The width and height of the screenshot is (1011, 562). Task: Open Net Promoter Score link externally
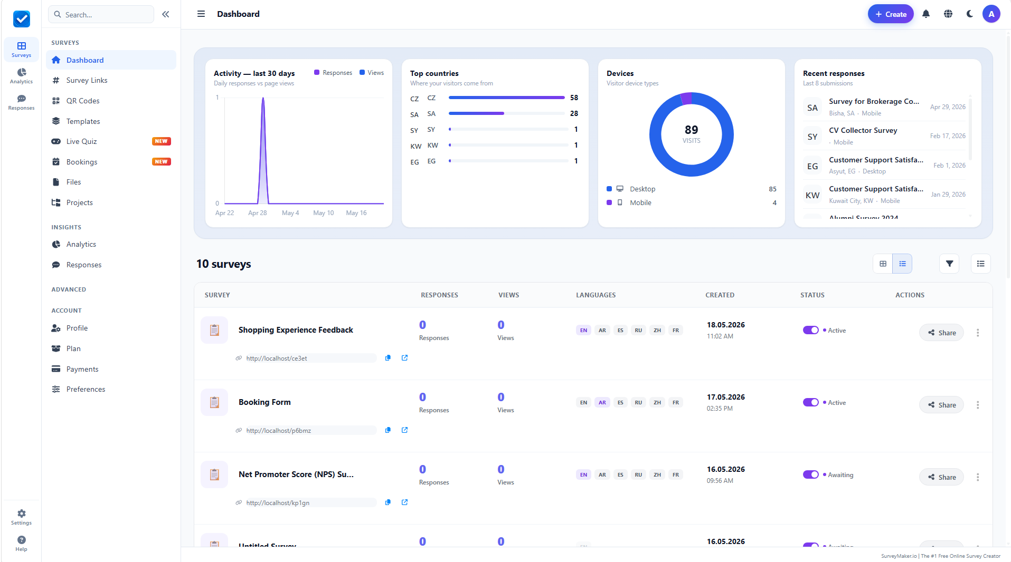pyautogui.click(x=405, y=502)
